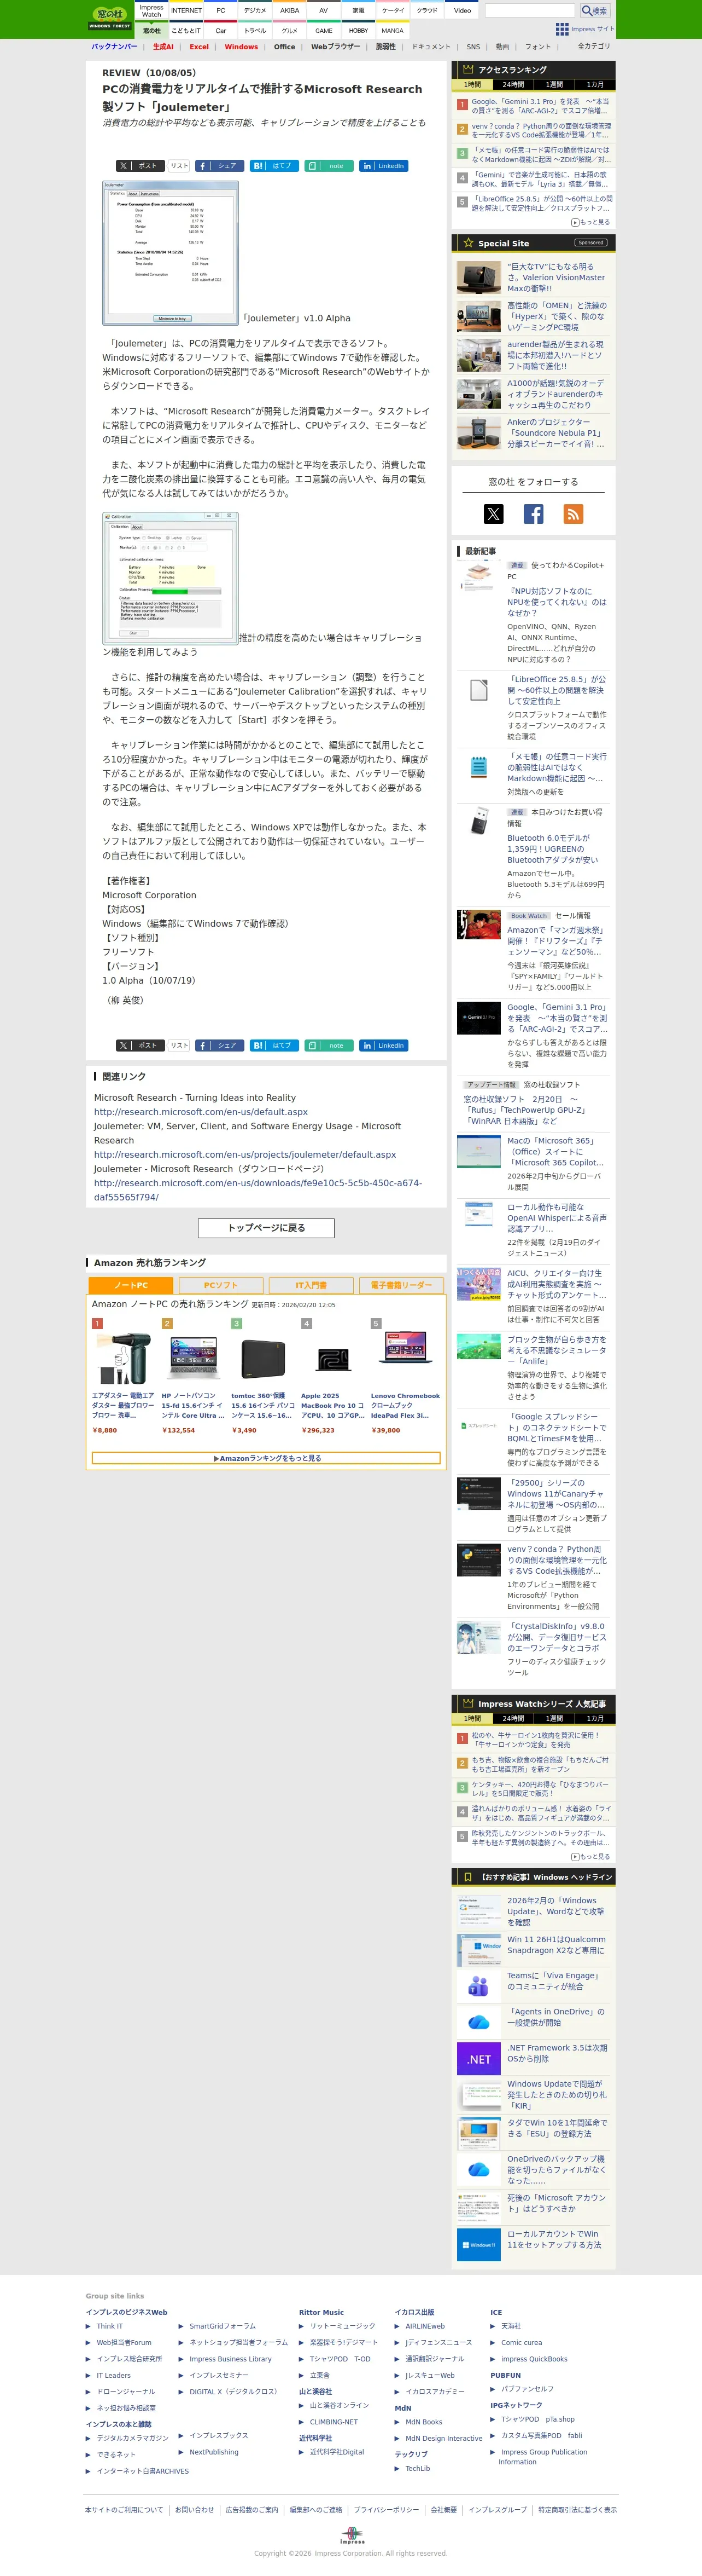Viewport: 702px width, 2576px height.
Task: Click the LinkedIn share button above the article
Action: pos(383,166)
